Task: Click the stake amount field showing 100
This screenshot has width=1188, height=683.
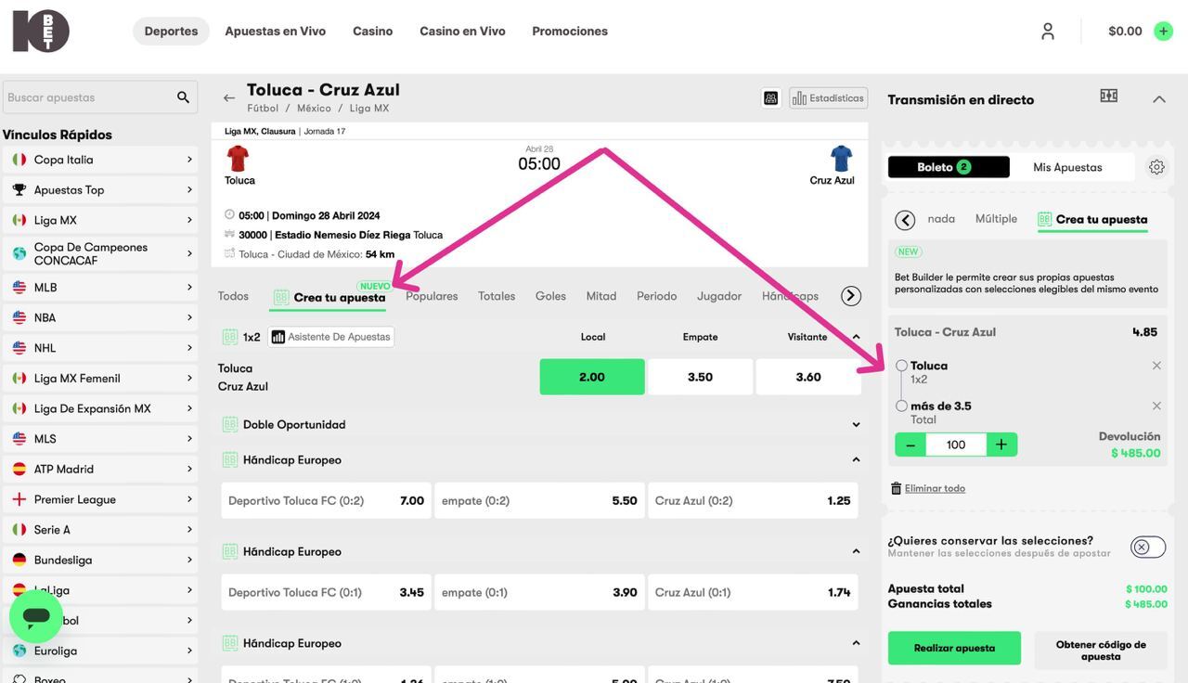Action: (x=956, y=445)
